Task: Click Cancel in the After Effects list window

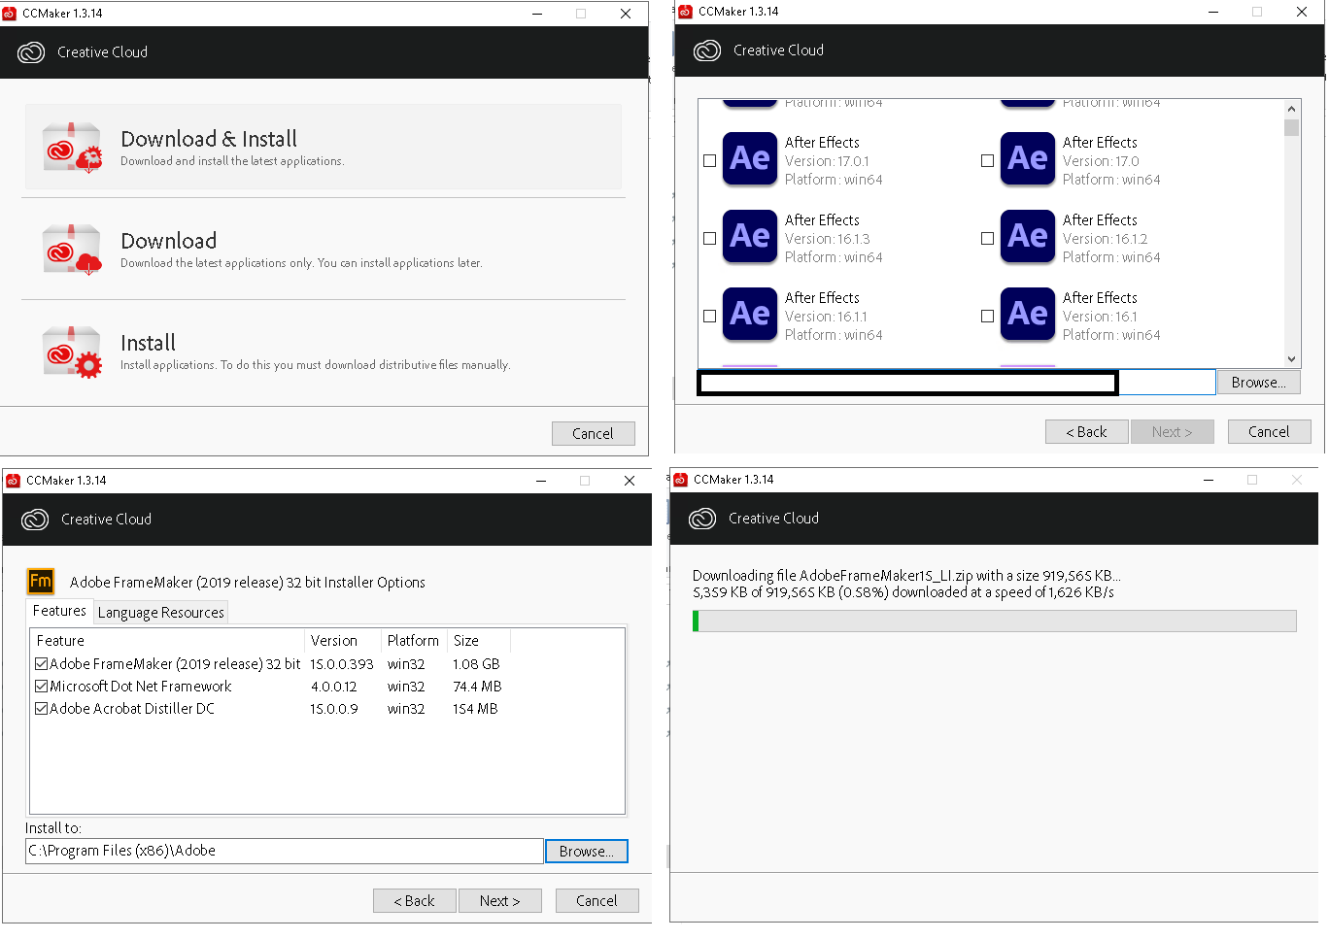Action: click(x=1269, y=432)
